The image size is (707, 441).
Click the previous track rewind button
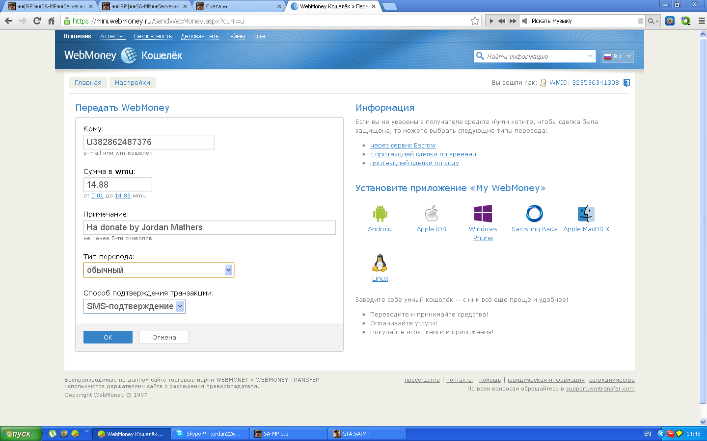point(501,21)
